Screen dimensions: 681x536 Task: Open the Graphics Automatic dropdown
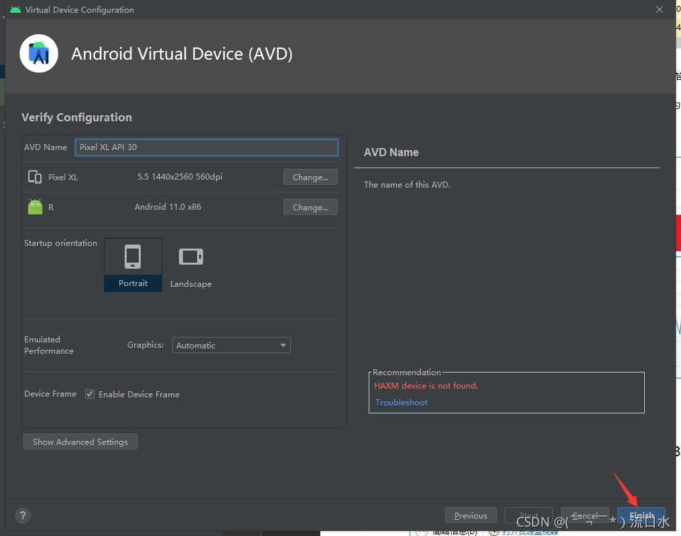[231, 345]
